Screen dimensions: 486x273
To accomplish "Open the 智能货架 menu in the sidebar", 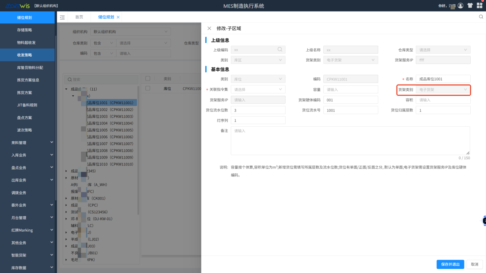I will click(x=27, y=255).
